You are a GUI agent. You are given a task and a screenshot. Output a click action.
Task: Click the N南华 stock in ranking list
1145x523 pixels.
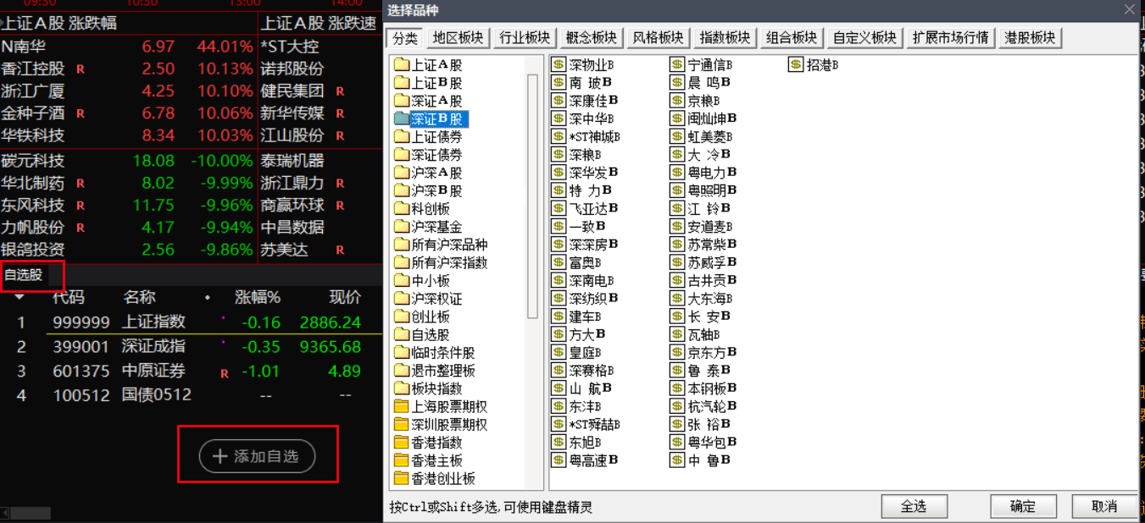pos(23,47)
